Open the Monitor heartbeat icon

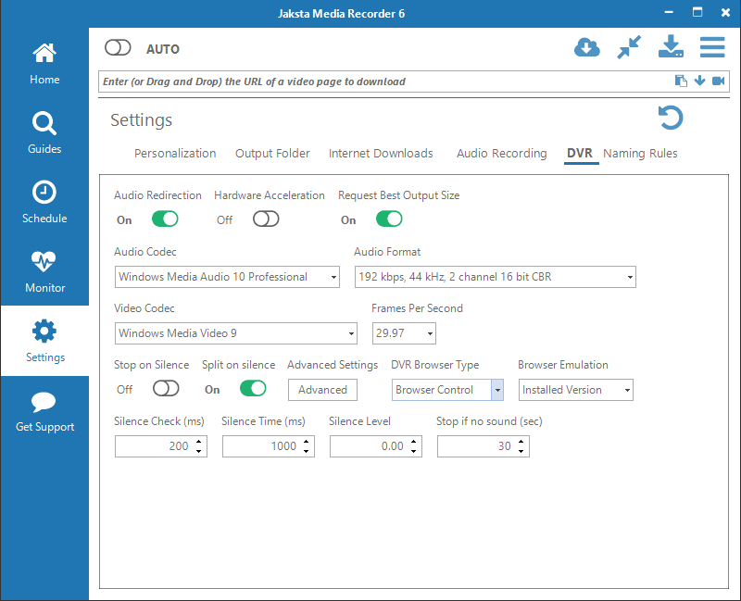(x=44, y=261)
